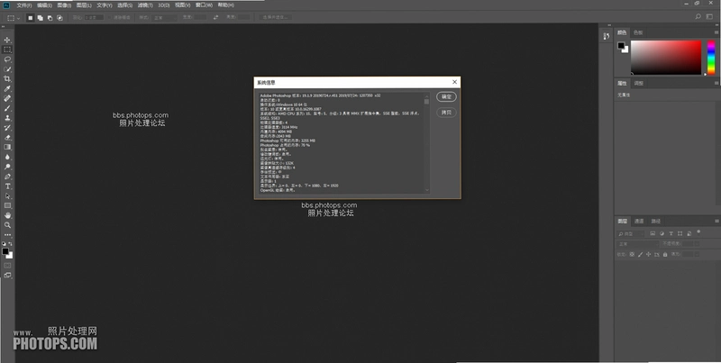Expand the collapsed panel dock arrows
The image size is (721, 363).
point(610,26)
